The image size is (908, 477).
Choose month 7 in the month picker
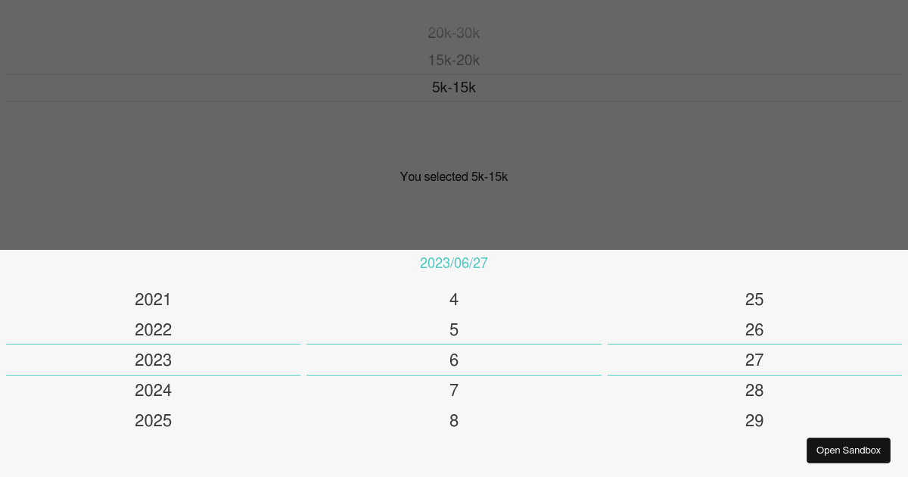click(454, 391)
